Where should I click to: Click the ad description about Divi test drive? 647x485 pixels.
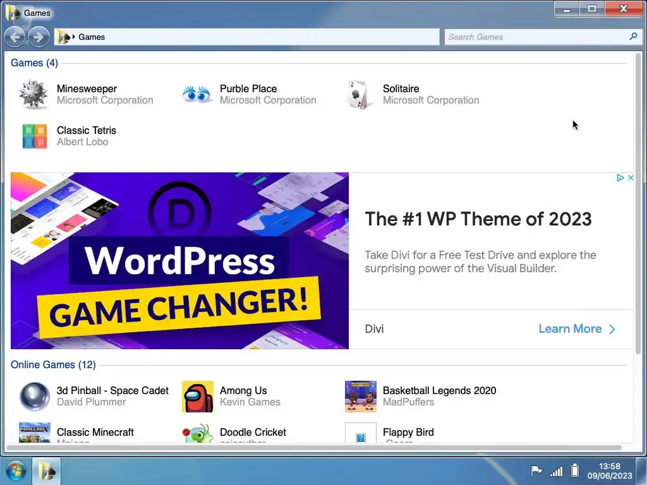click(480, 261)
